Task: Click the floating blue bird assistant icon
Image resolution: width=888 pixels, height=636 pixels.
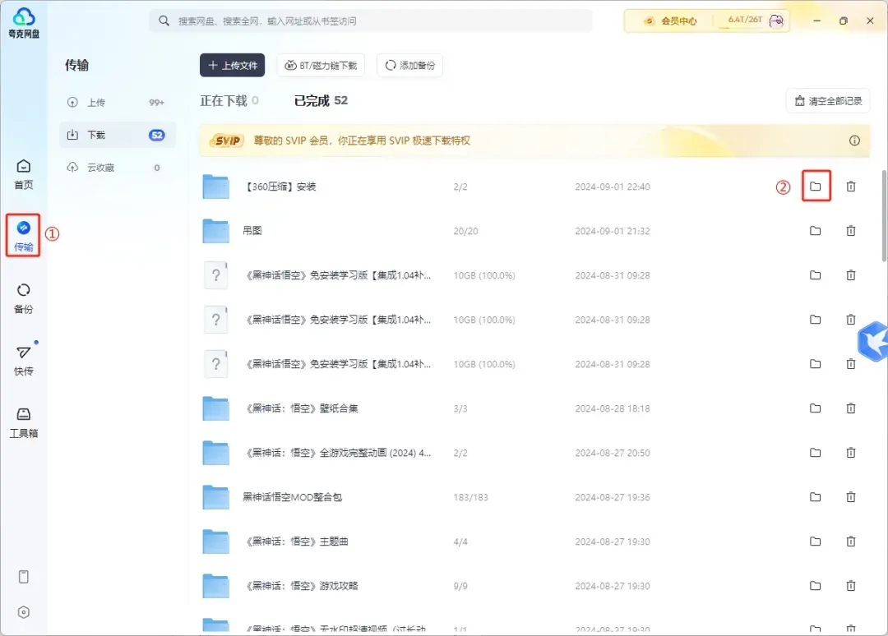Action: (x=873, y=341)
